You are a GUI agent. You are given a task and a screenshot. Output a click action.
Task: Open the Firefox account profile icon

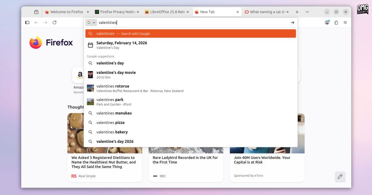click(x=327, y=23)
